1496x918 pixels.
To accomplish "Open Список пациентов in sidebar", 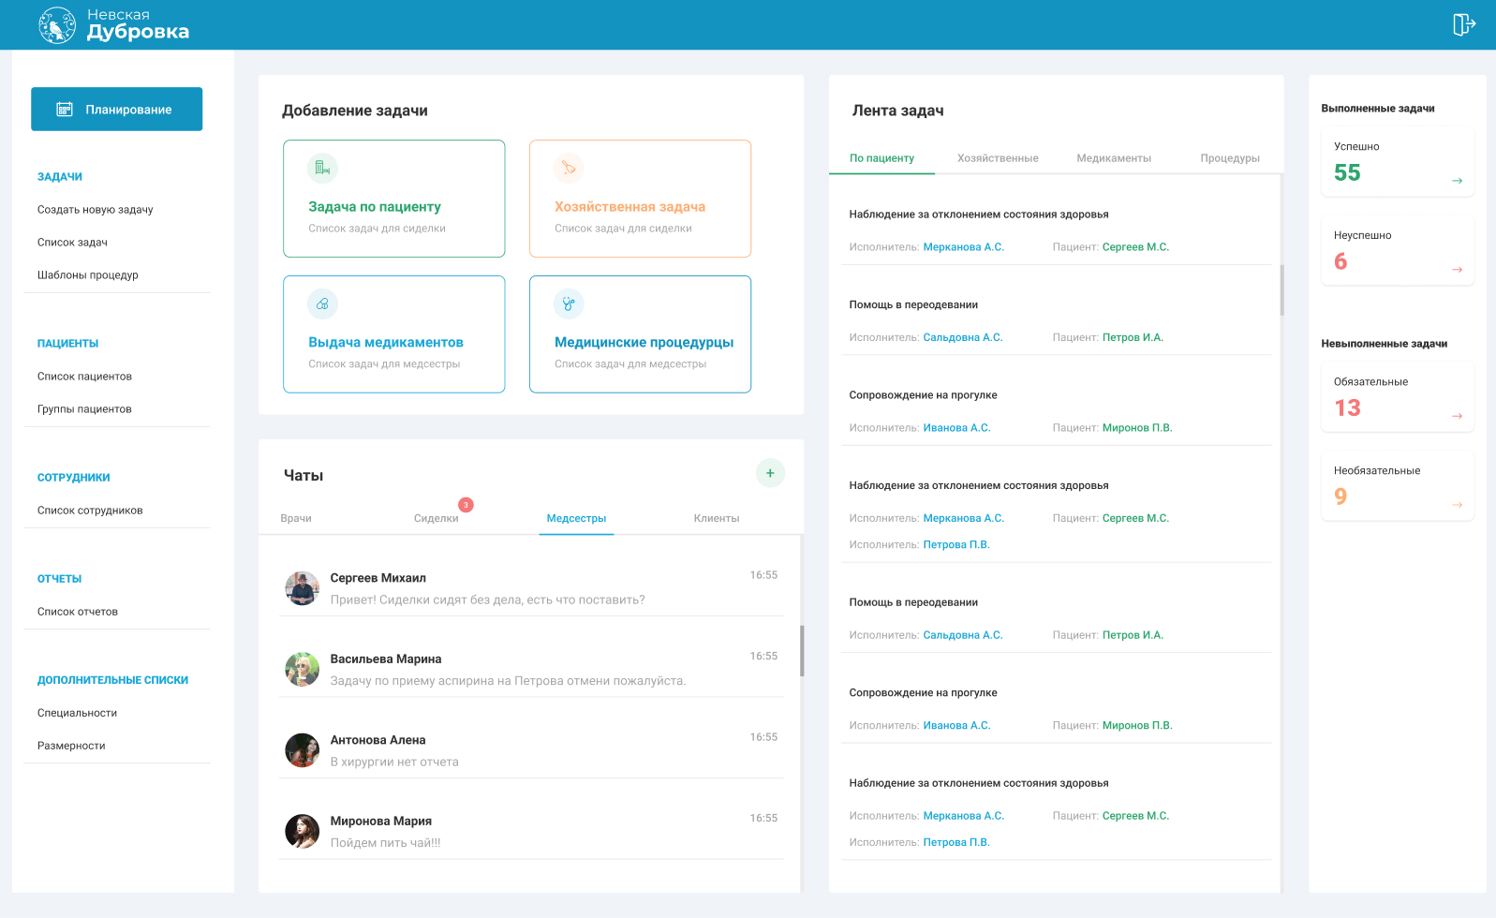I will point(84,377).
